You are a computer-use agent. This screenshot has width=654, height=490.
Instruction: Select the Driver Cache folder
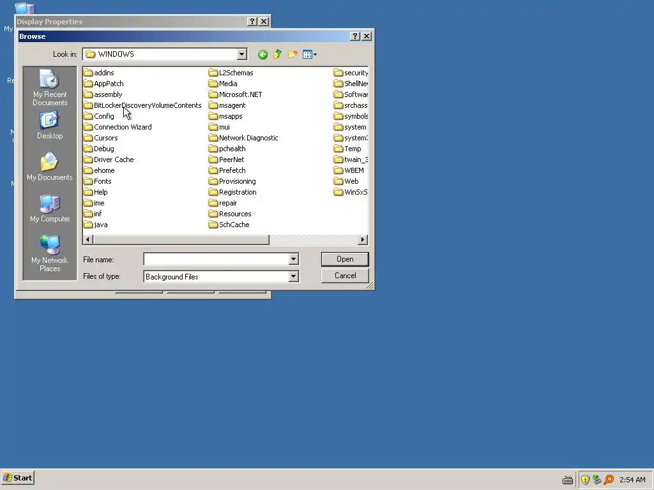click(109, 160)
